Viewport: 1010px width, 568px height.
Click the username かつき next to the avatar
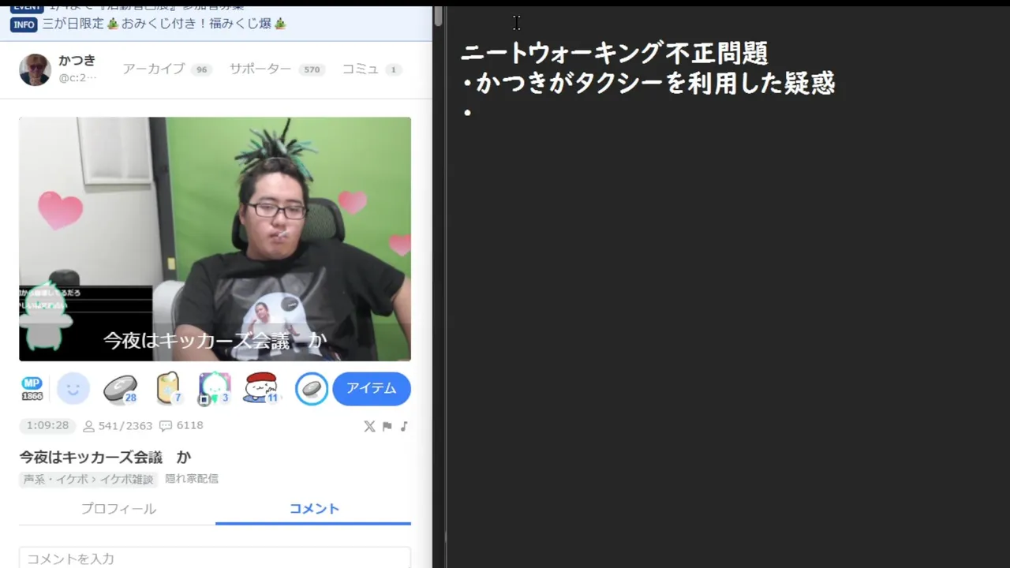tap(77, 61)
